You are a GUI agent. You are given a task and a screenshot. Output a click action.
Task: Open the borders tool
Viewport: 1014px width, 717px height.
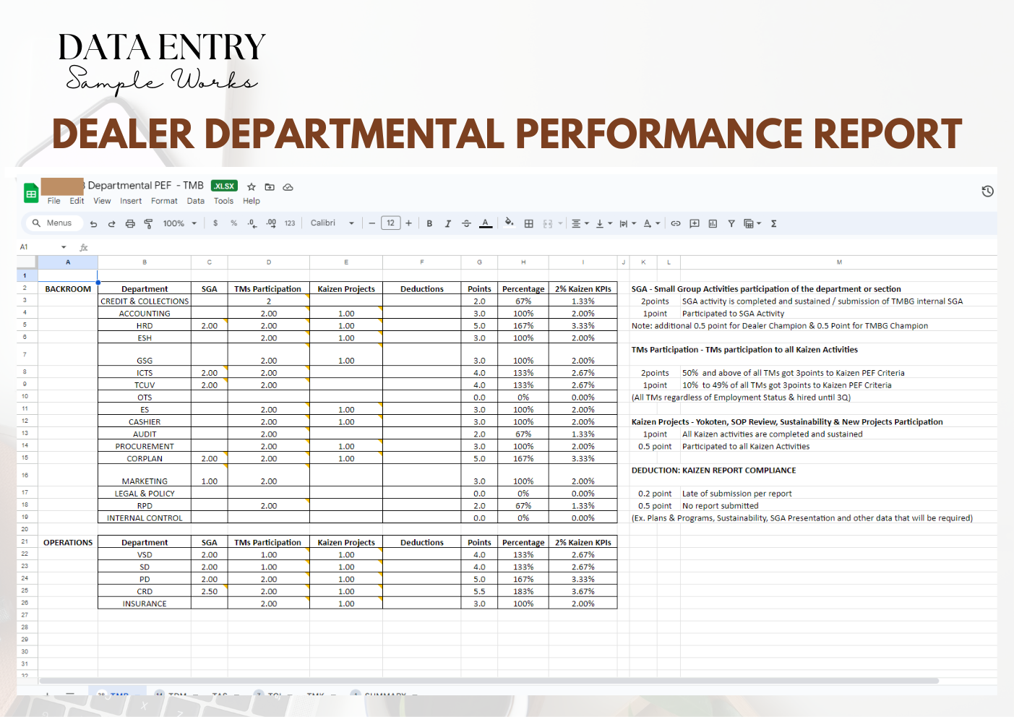[528, 224]
